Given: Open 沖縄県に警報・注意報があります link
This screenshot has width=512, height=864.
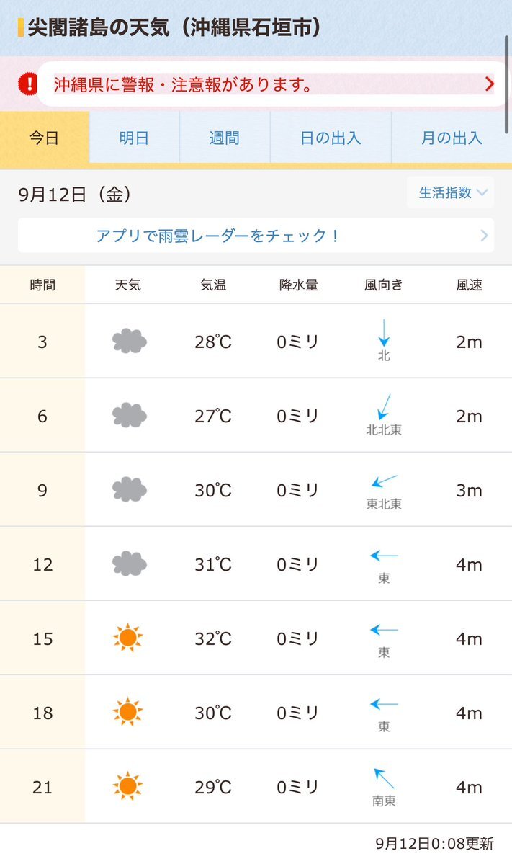Looking at the screenshot, I should tap(184, 84).
